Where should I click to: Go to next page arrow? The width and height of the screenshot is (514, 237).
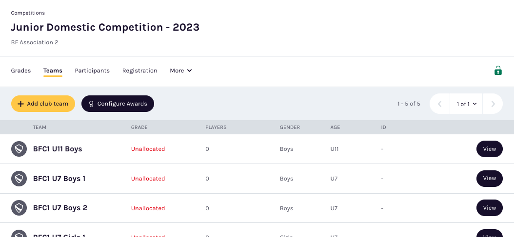pos(493,104)
